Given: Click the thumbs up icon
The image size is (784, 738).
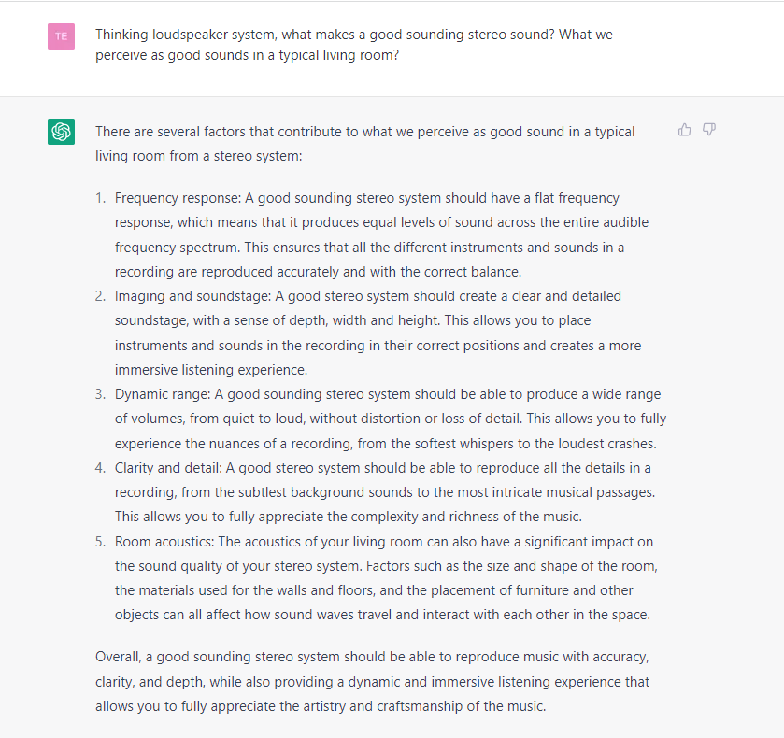Looking at the screenshot, I should click(x=685, y=130).
